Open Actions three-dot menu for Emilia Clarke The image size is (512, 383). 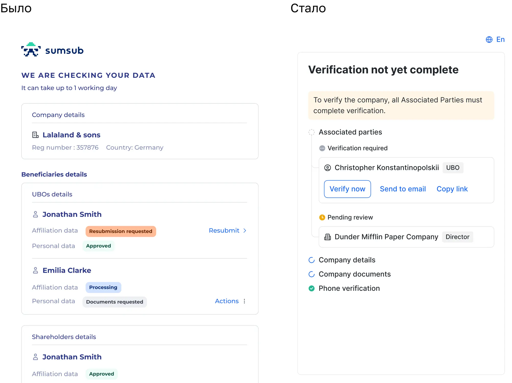tap(244, 301)
